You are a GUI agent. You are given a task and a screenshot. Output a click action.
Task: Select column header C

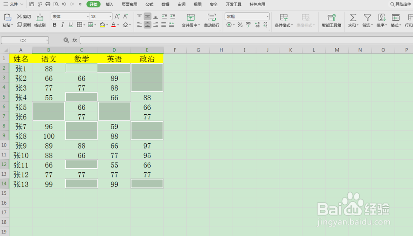click(x=81, y=50)
